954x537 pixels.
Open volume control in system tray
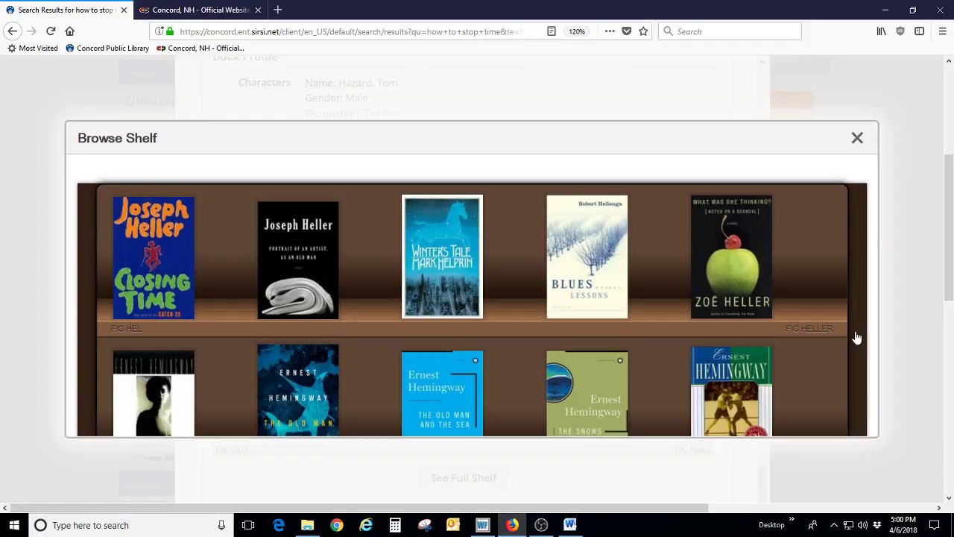pos(862,525)
